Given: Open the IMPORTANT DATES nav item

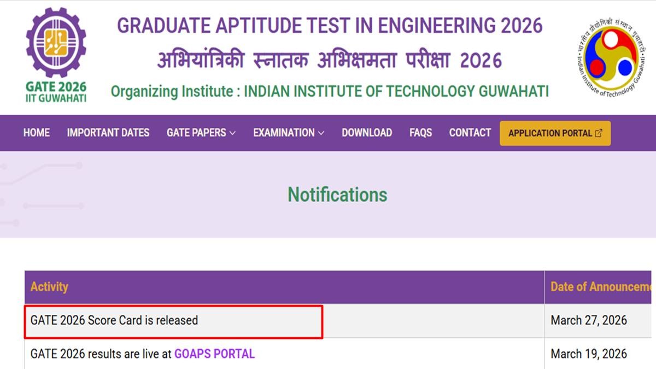Looking at the screenshot, I should [108, 133].
